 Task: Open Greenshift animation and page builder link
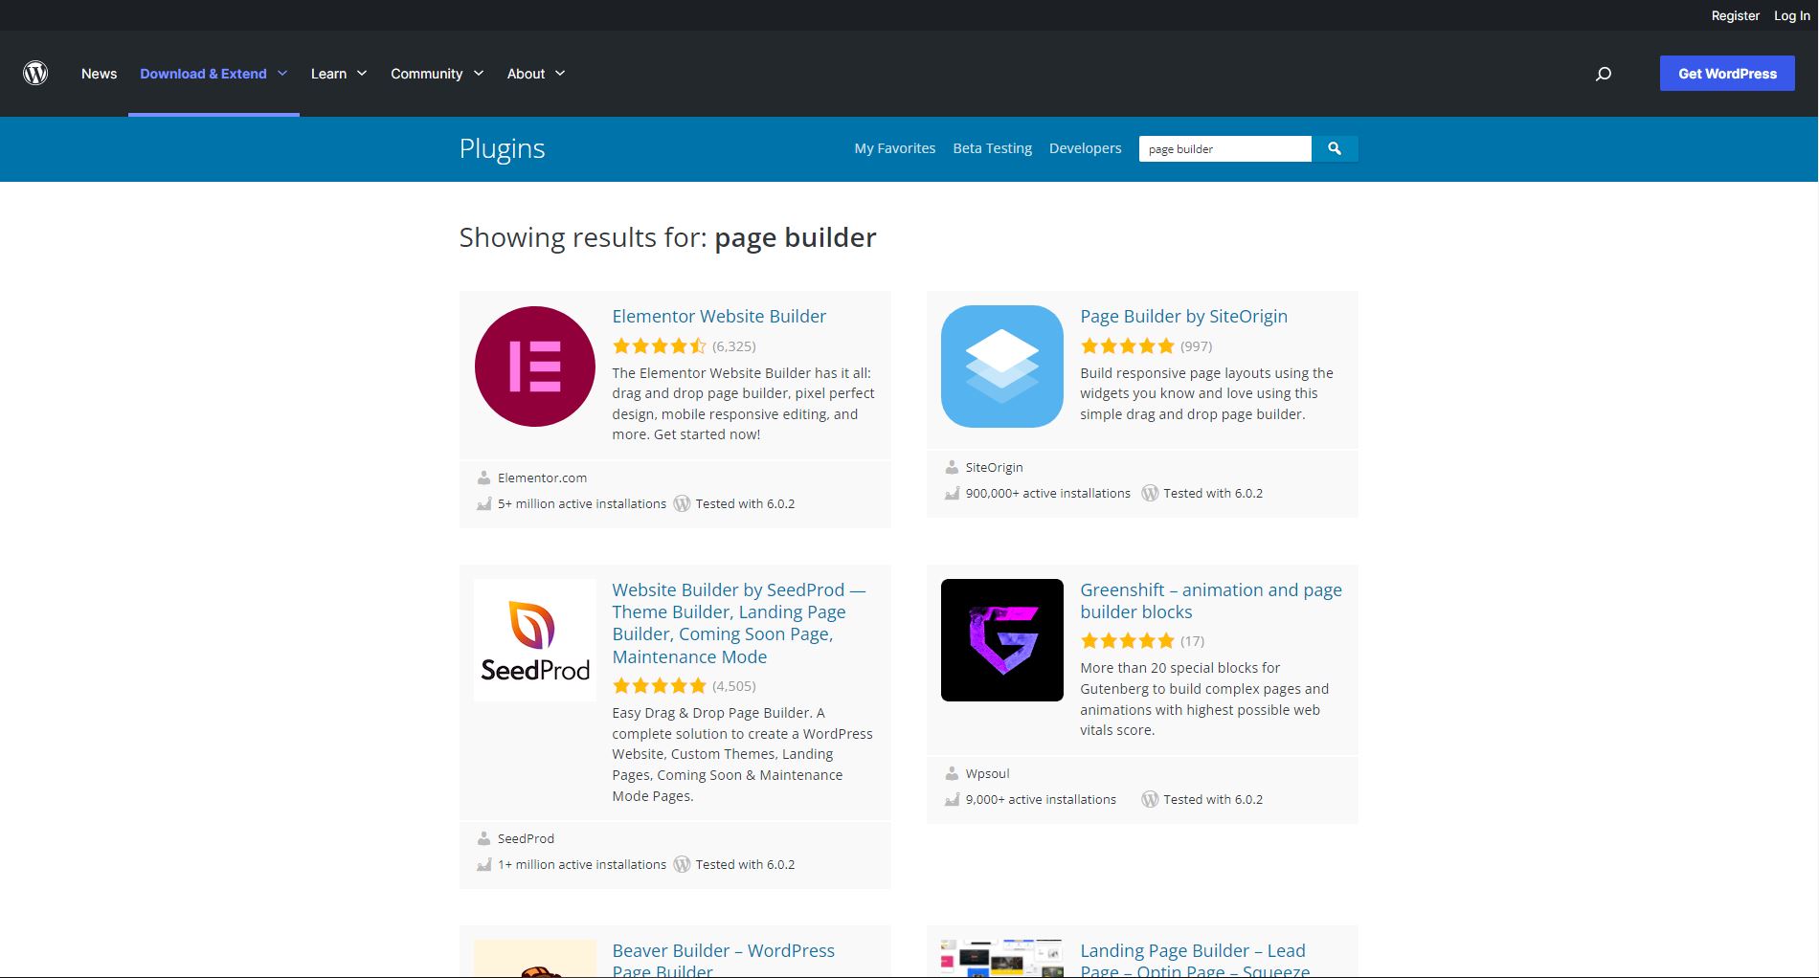[x=1211, y=601]
